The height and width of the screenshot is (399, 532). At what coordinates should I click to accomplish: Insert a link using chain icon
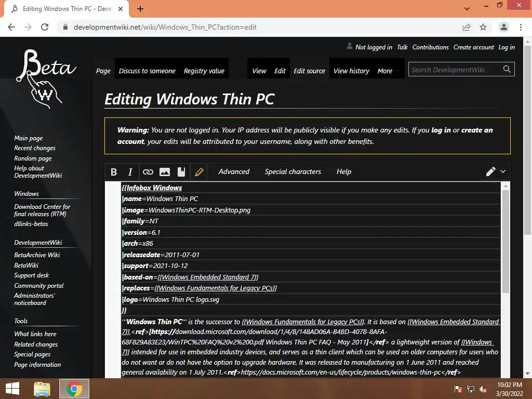(x=148, y=172)
